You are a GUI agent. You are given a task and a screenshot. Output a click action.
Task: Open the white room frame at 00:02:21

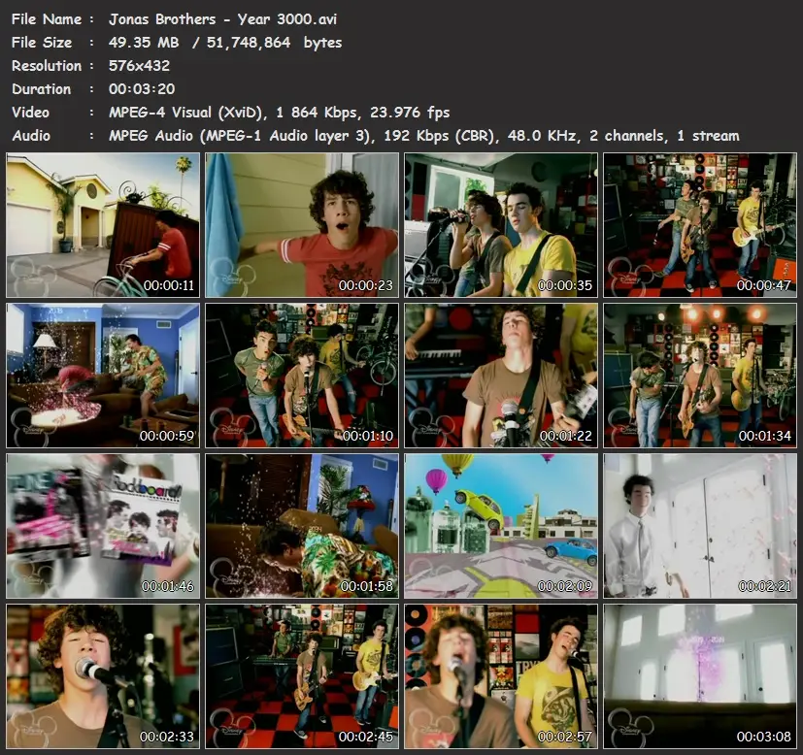click(700, 526)
